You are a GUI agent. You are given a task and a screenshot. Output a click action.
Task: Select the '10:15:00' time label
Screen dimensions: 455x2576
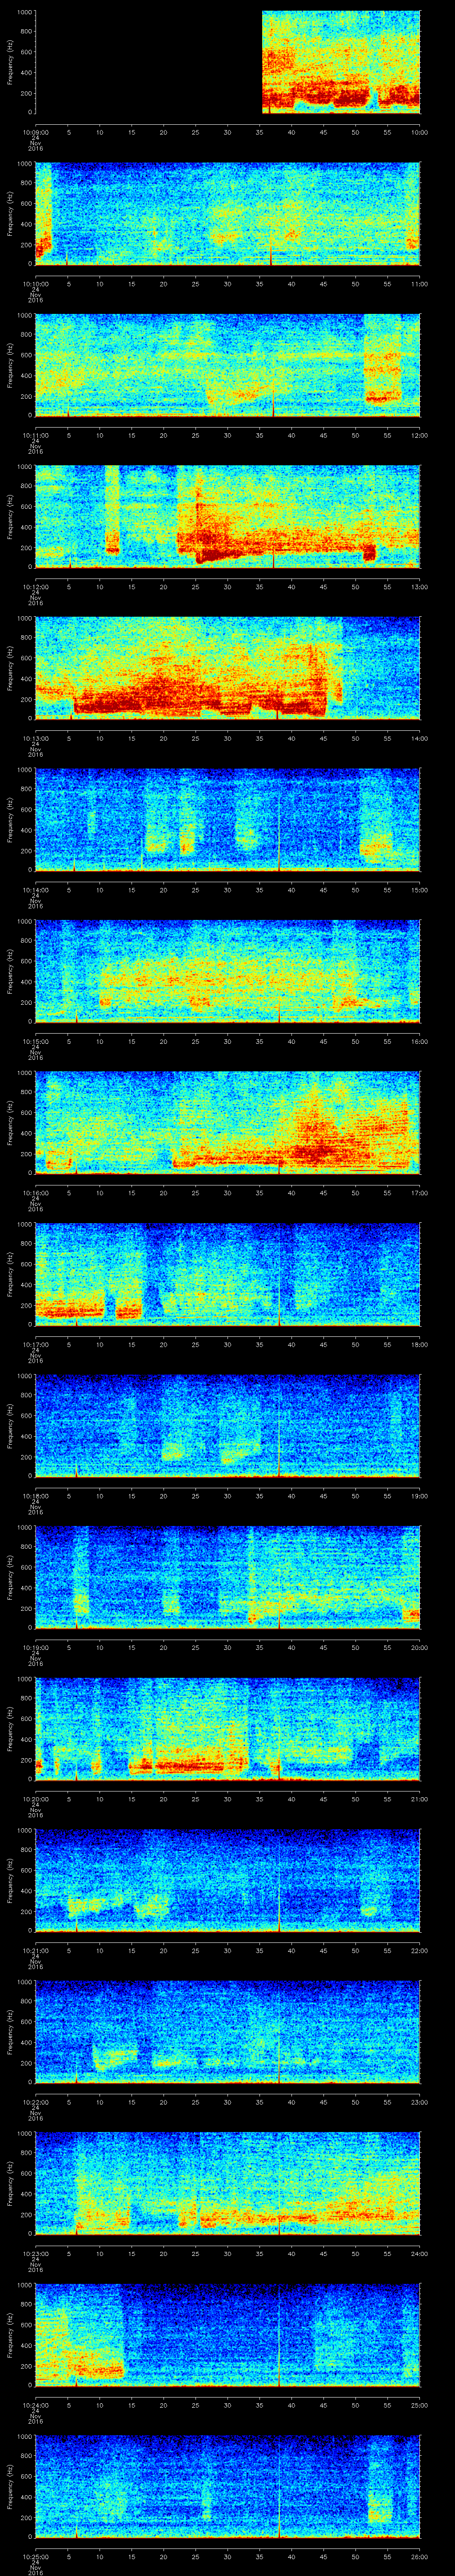pos(35,1041)
